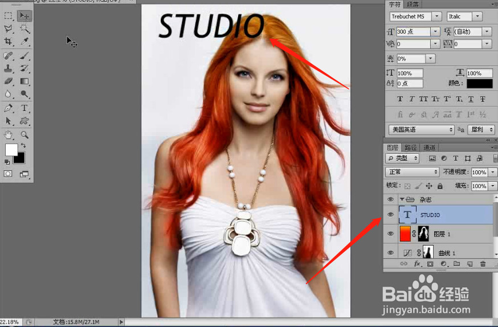This screenshot has height=327, width=498.
Task: Change the screen mode
Action: (24, 174)
